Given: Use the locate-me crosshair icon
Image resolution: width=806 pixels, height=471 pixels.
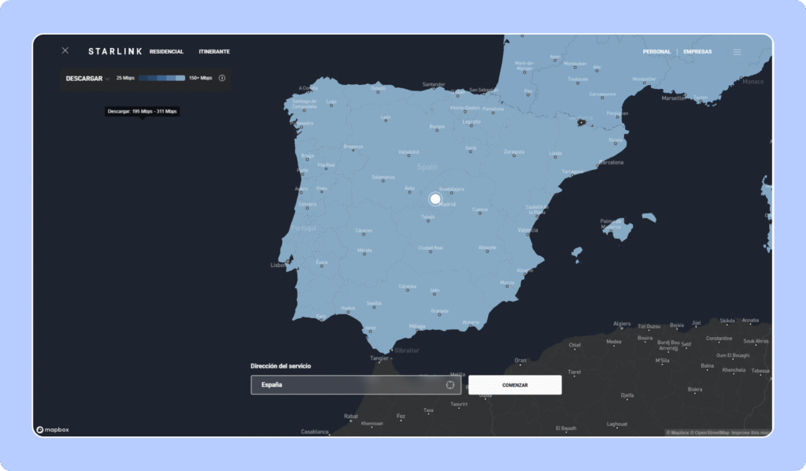Looking at the screenshot, I should point(450,385).
